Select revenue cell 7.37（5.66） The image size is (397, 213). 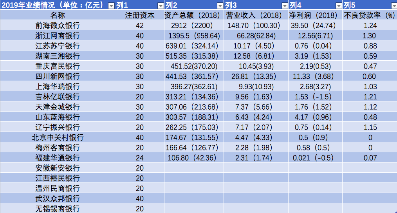(256, 106)
